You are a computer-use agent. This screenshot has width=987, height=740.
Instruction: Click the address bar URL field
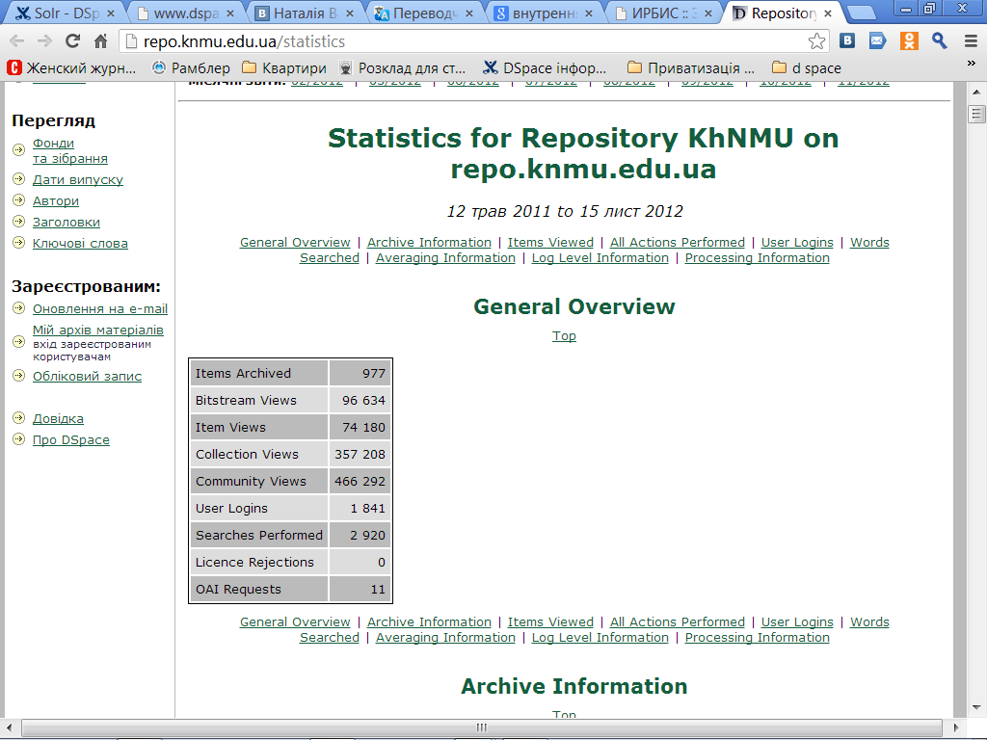466,41
